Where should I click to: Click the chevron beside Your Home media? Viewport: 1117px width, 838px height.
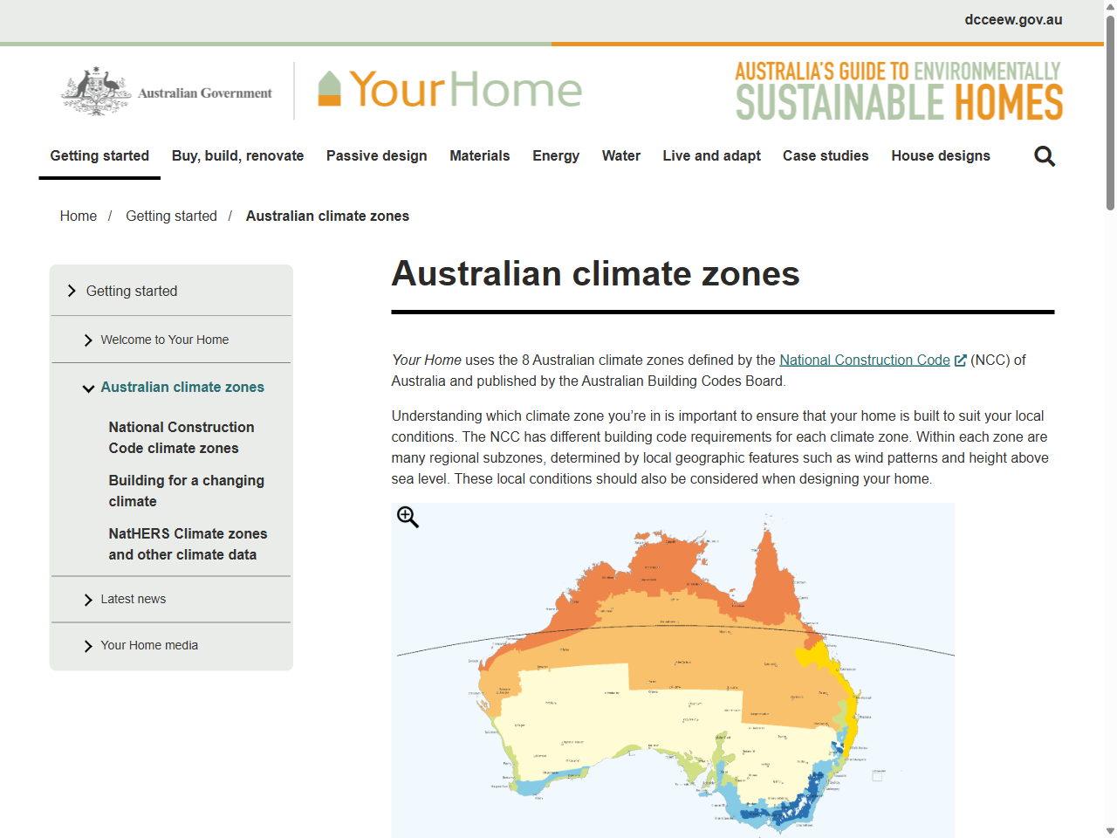coord(88,646)
